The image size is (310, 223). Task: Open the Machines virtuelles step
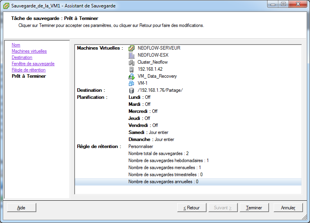pos(29,51)
